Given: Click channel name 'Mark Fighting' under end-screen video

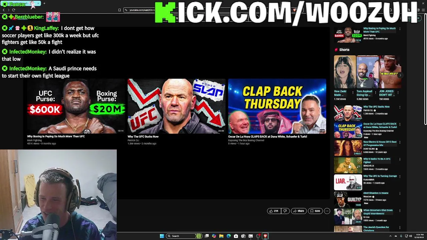Looking at the screenshot, I should point(34,140).
